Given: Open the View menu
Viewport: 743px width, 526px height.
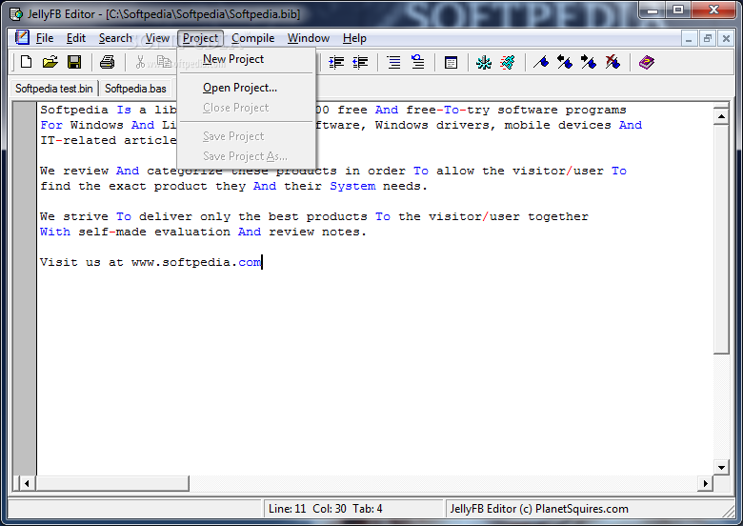Looking at the screenshot, I should tap(157, 38).
